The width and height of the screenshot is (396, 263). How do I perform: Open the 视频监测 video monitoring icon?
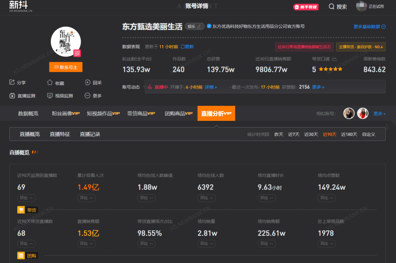coord(50,96)
